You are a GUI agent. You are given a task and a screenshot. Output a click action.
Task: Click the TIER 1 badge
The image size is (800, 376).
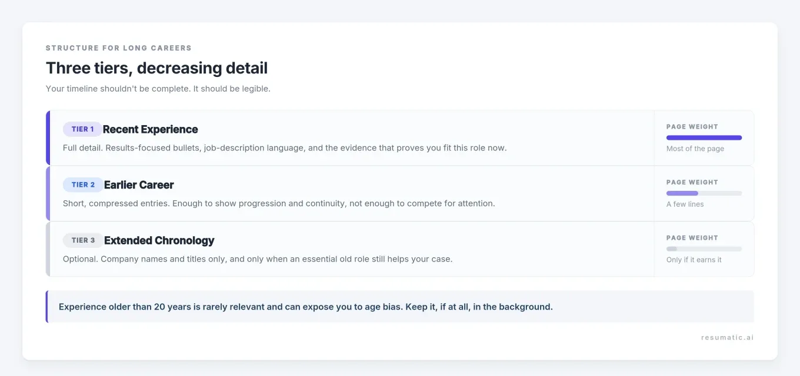[x=82, y=129]
